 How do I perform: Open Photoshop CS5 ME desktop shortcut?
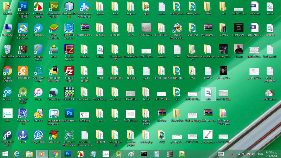pyautogui.click(x=23, y=10)
